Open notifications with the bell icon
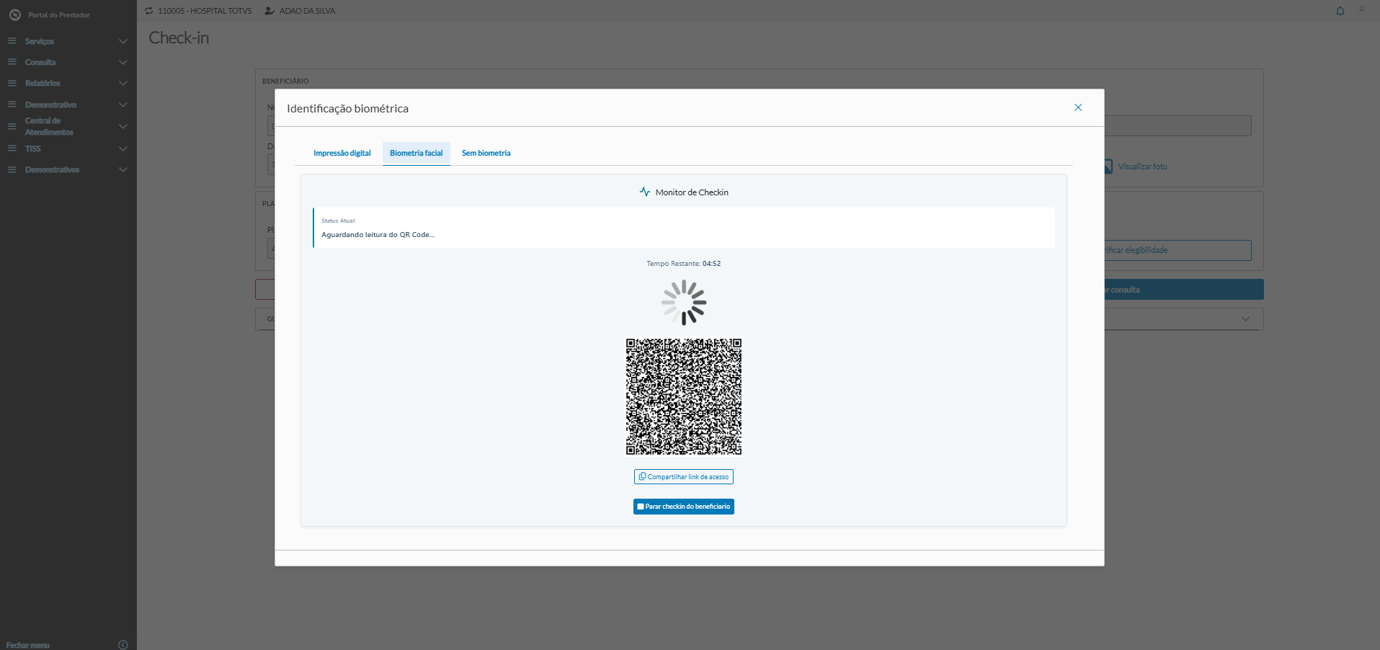Screen dimensions: 1380x650 [x=1340, y=11]
